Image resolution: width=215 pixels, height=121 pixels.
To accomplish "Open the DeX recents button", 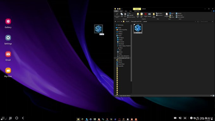I will pyautogui.click(x=10, y=118).
